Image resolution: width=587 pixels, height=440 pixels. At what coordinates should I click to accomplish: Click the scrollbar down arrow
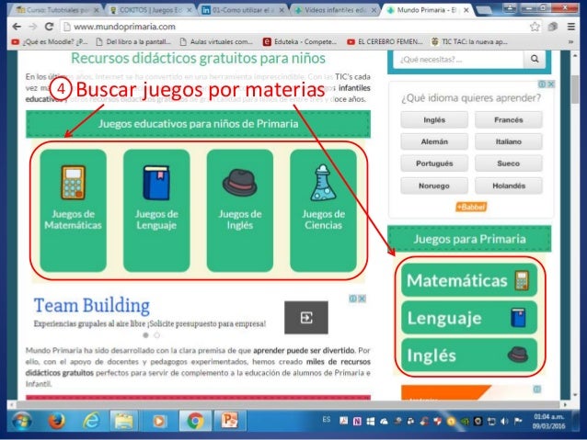(575, 395)
